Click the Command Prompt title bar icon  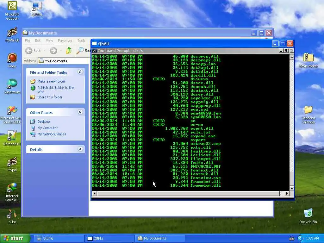pyautogui.click(x=94, y=51)
